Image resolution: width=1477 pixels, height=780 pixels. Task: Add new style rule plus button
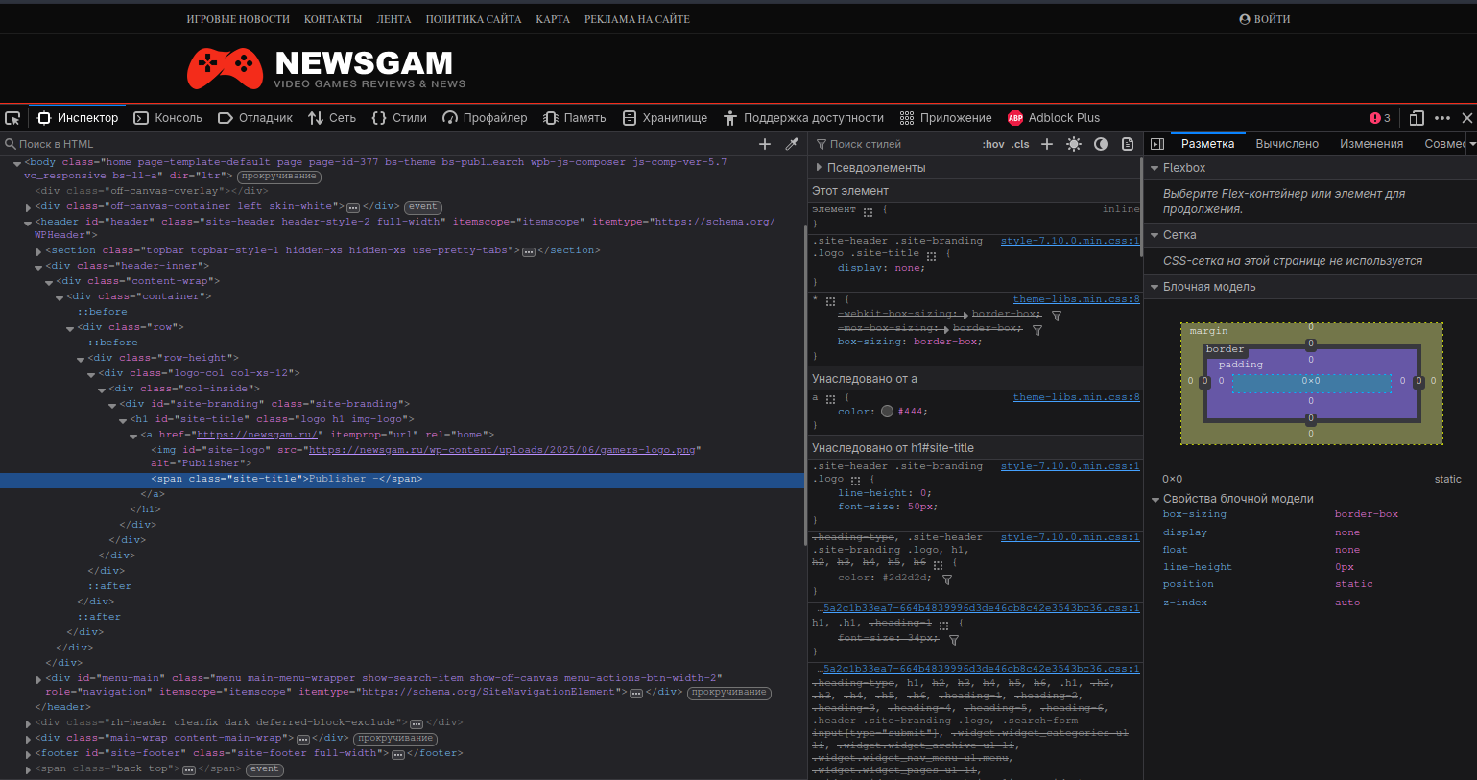(x=1047, y=144)
